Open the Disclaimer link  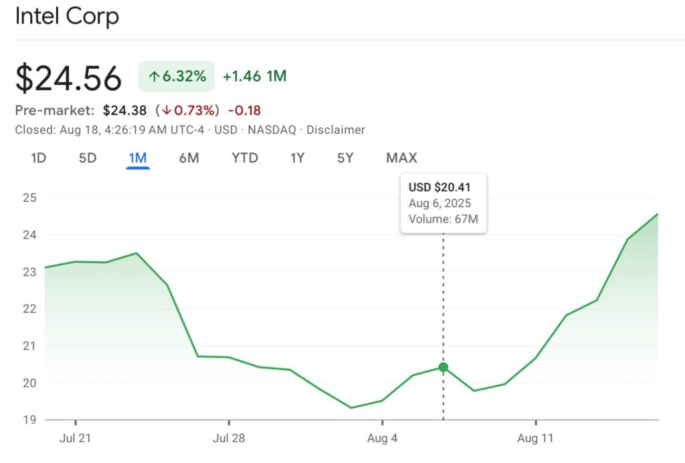[336, 130]
